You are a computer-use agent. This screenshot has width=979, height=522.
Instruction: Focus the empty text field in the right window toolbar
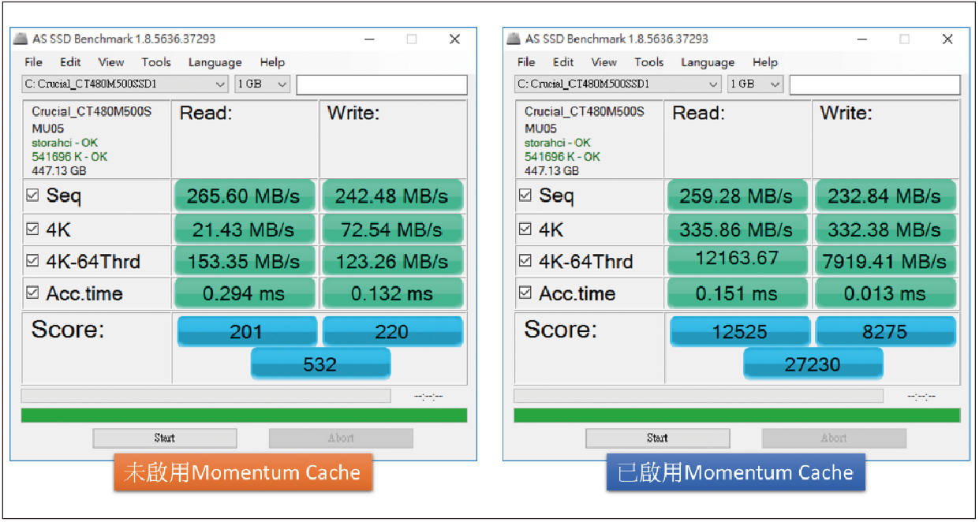pos(875,84)
